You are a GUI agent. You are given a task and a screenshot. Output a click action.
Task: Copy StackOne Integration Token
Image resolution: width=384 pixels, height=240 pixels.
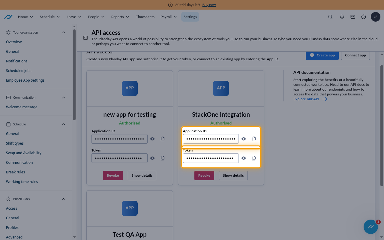[254, 158]
